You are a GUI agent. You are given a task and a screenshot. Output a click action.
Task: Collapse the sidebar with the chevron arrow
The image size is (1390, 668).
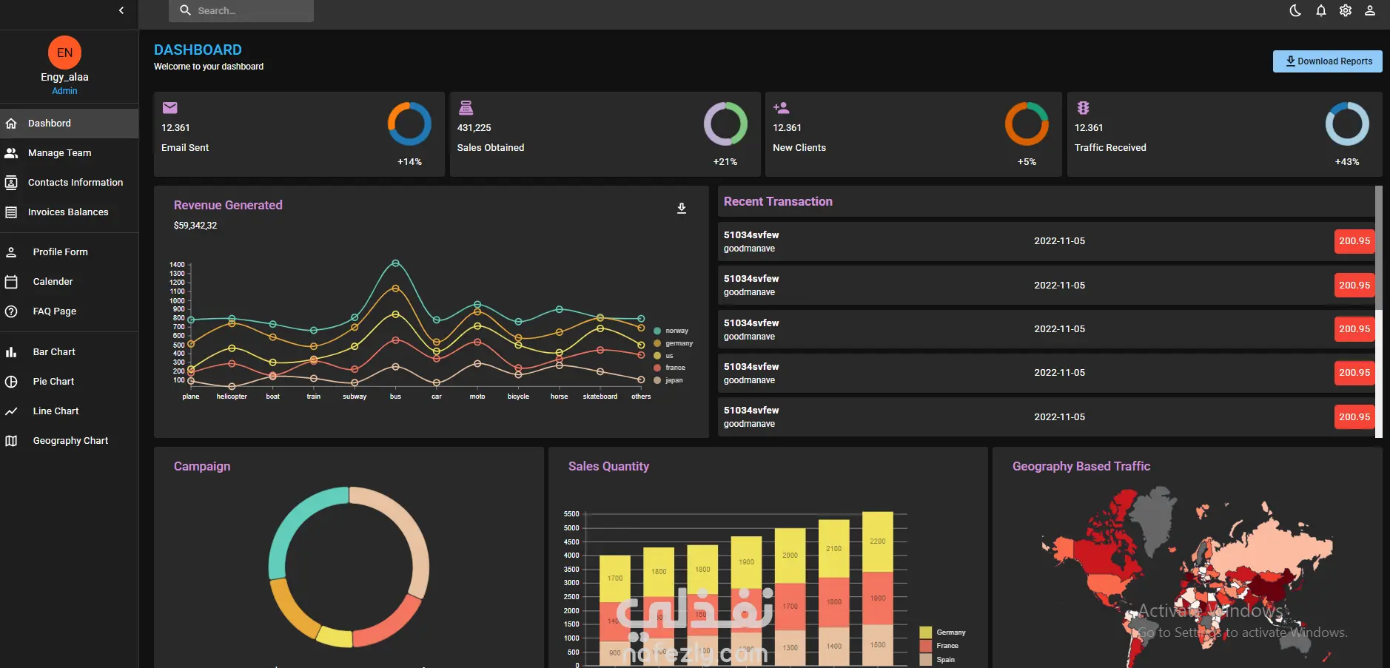121,10
